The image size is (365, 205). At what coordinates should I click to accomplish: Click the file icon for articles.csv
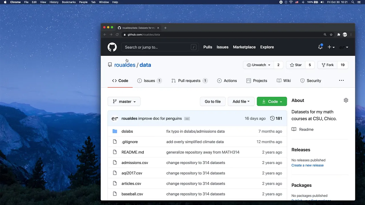115,183
